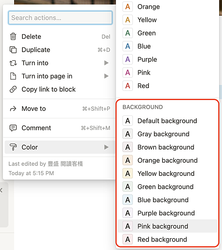The image size is (222, 250).
Task: Apply the Yellow background swatch
Action: click(128, 173)
